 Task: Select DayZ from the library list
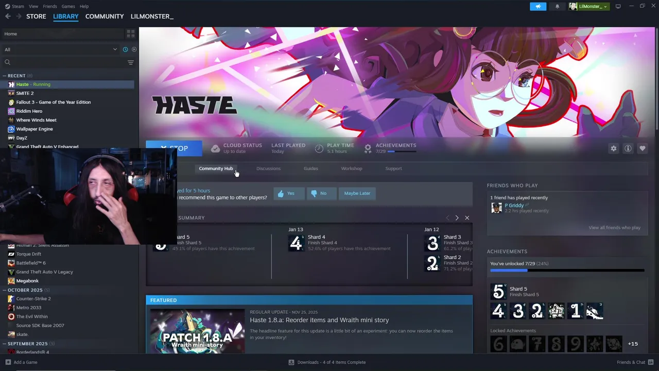pyautogui.click(x=22, y=138)
